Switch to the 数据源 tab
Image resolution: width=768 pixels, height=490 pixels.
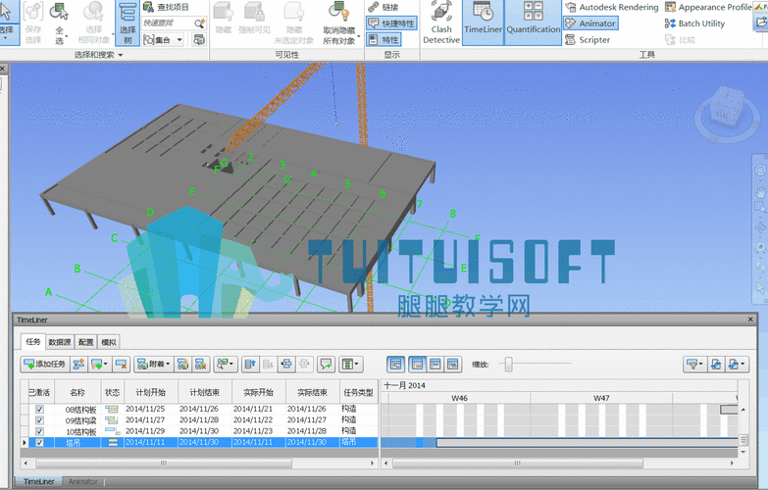click(60, 342)
